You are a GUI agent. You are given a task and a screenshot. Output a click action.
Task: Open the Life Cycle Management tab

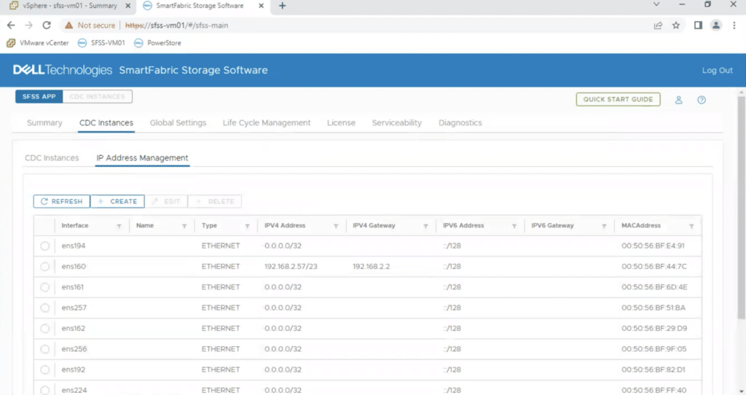tap(267, 122)
